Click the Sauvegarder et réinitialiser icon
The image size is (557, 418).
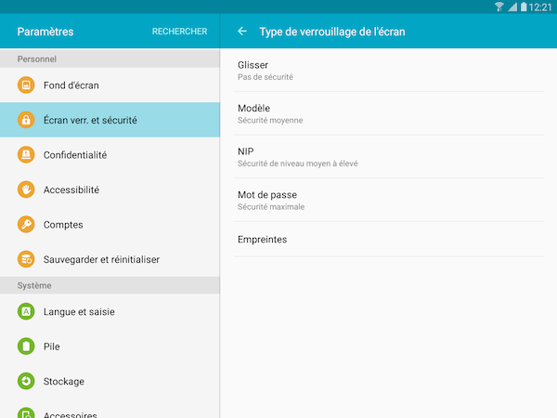[26, 259]
